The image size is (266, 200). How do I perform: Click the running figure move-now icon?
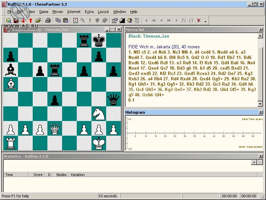pos(83,21)
